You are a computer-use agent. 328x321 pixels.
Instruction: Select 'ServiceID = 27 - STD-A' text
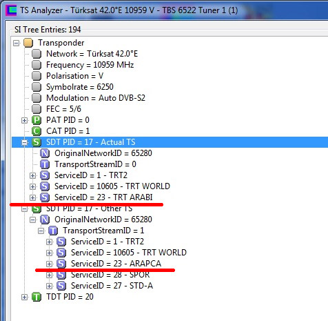(112, 286)
